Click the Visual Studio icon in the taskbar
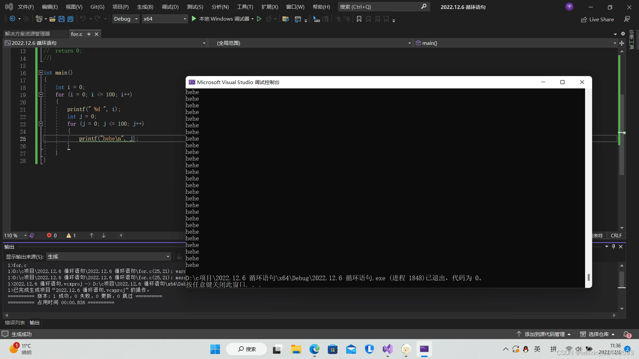Viewport: 639px width, 359px height. click(388, 349)
